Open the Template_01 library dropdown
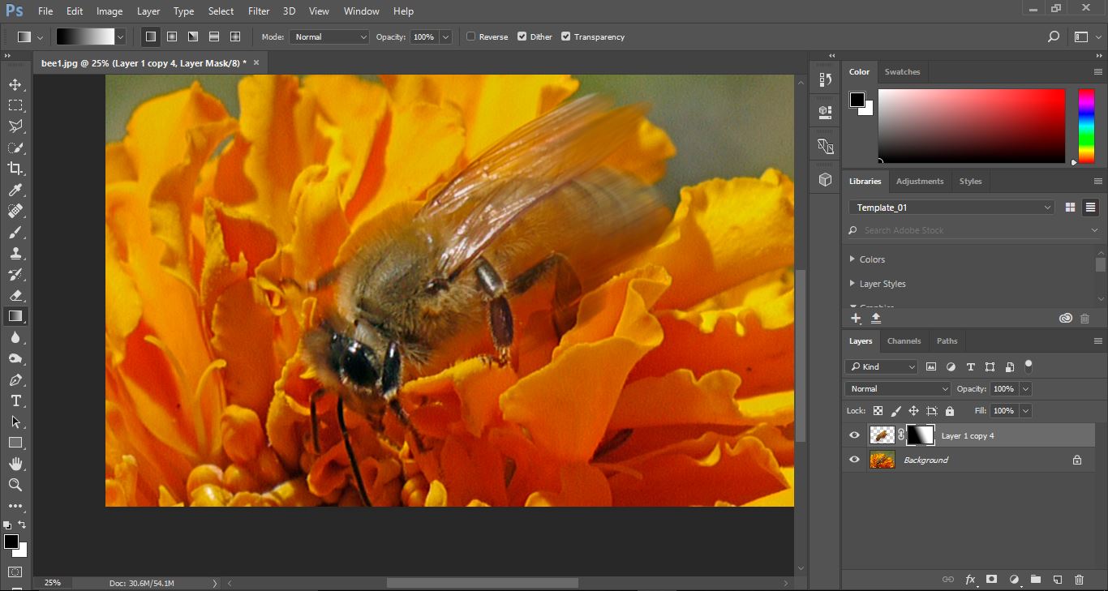 pyautogui.click(x=951, y=208)
